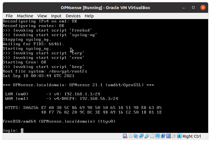Click the 'Reconfiguring IPv4 on em1: OK' line
Image resolution: width=211 pixels, height=142 pixels.
pyautogui.click(x=40, y=21)
